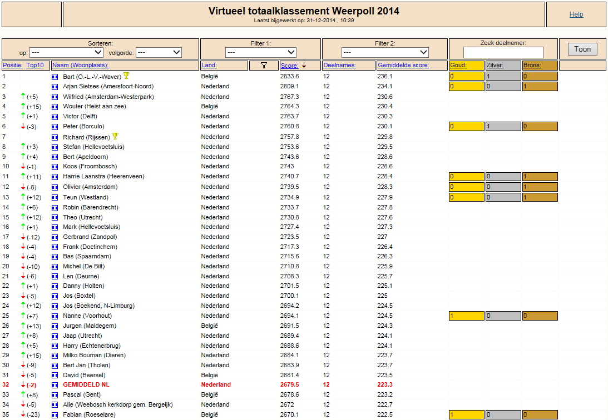Click blue icon beside GEMIDDELD NL row
Viewport: 608px width, 420px height.
click(x=55, y=385)
